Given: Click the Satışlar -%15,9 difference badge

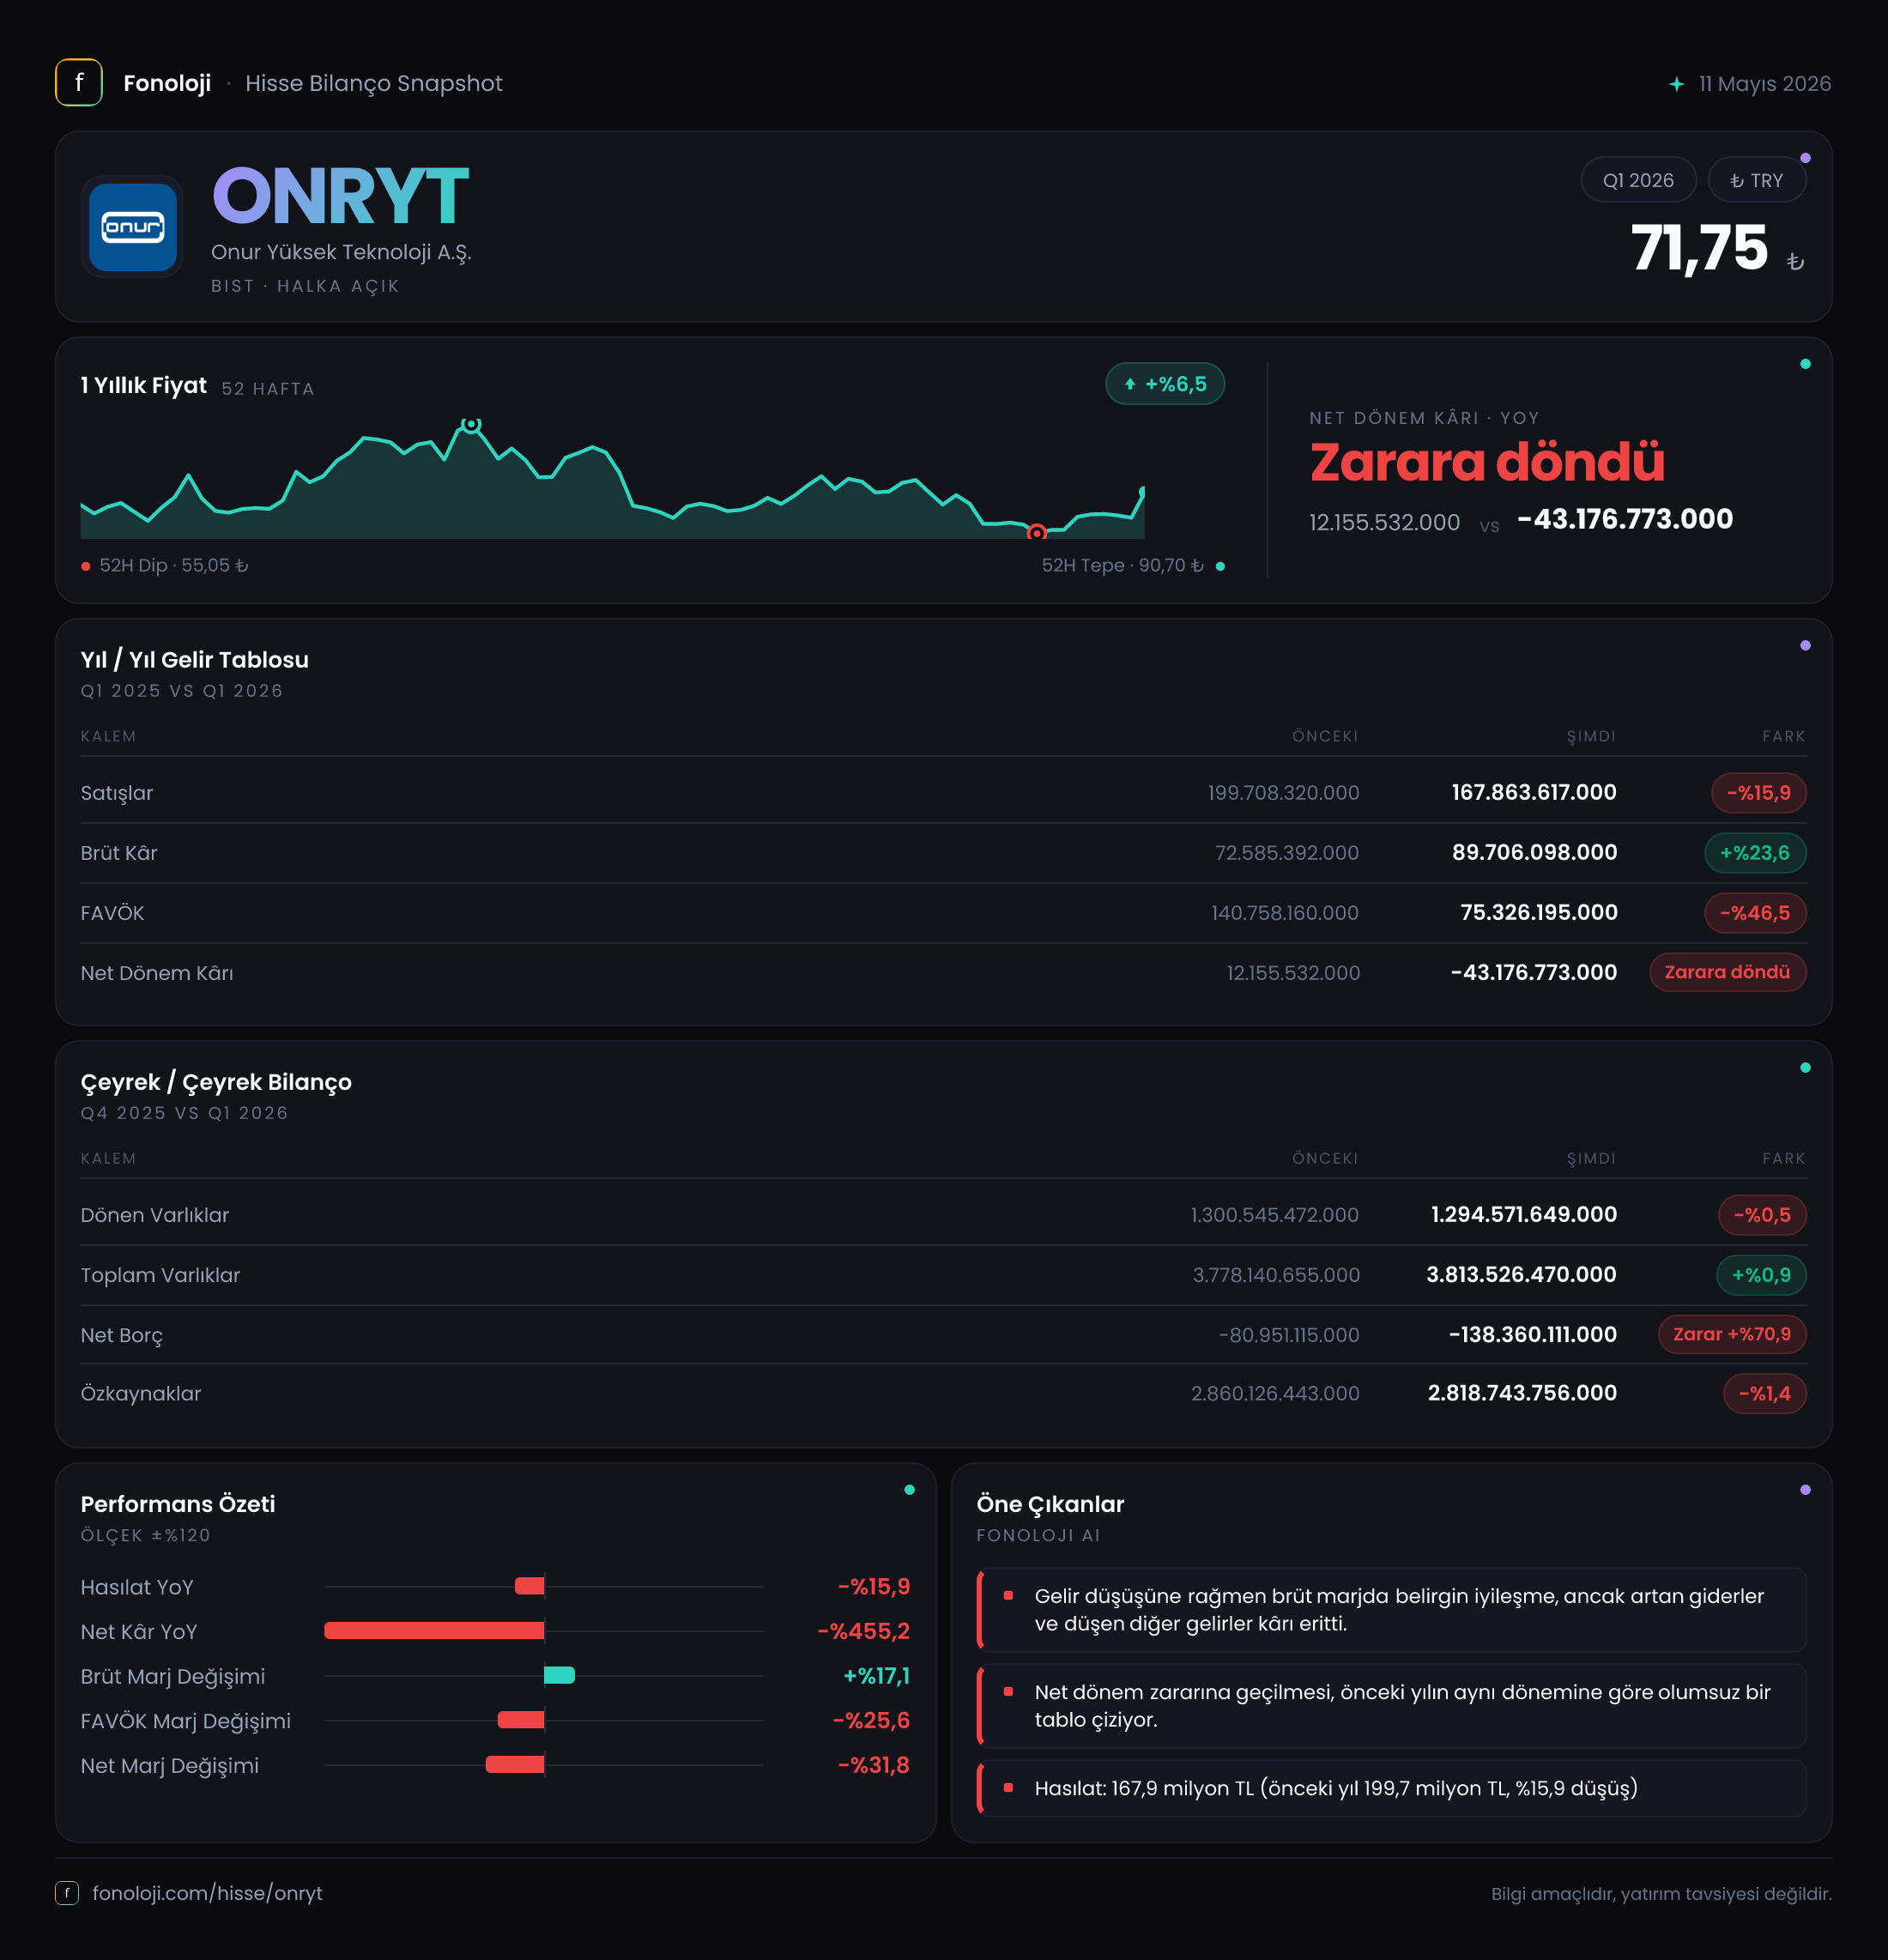Looking at the screenshot, I should [1758, 793].
